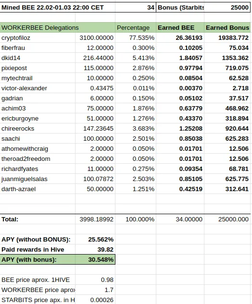
Task: Select cryptofiloz delegation 3100.00000
Action: (x=95, y=37)
